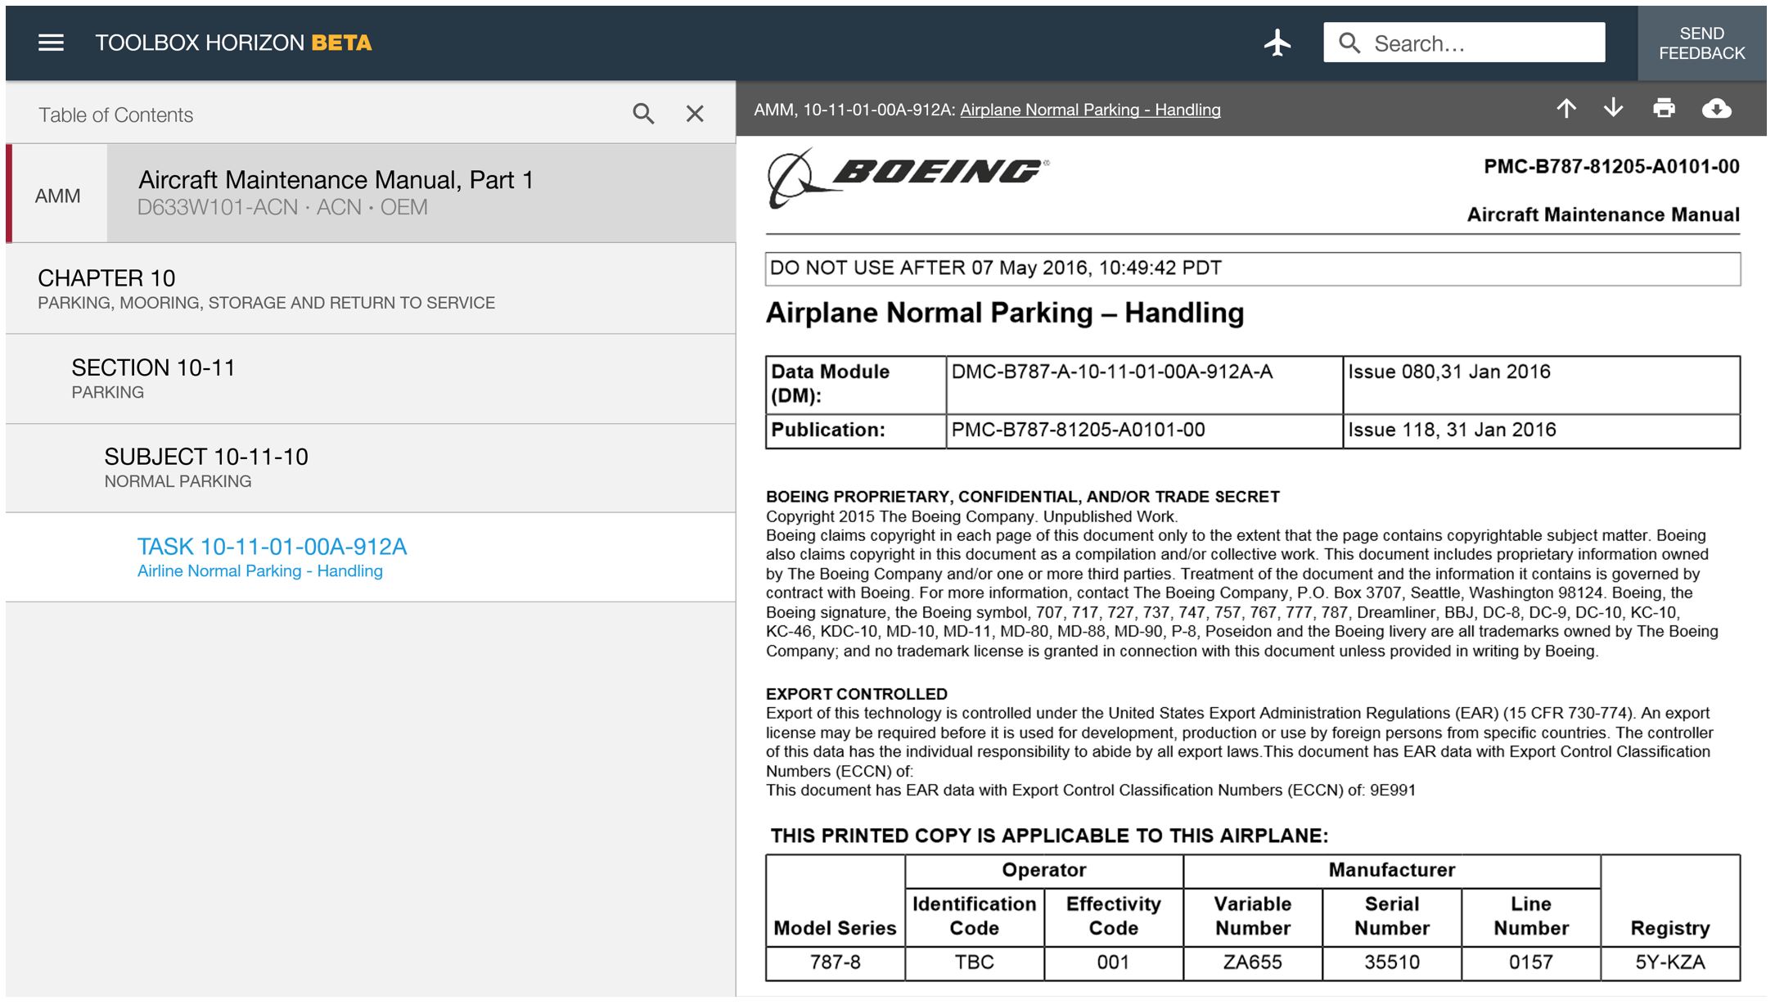1775x1005 pixels.
Task: Click the airplane selector icon
Action: point(1277,43)
